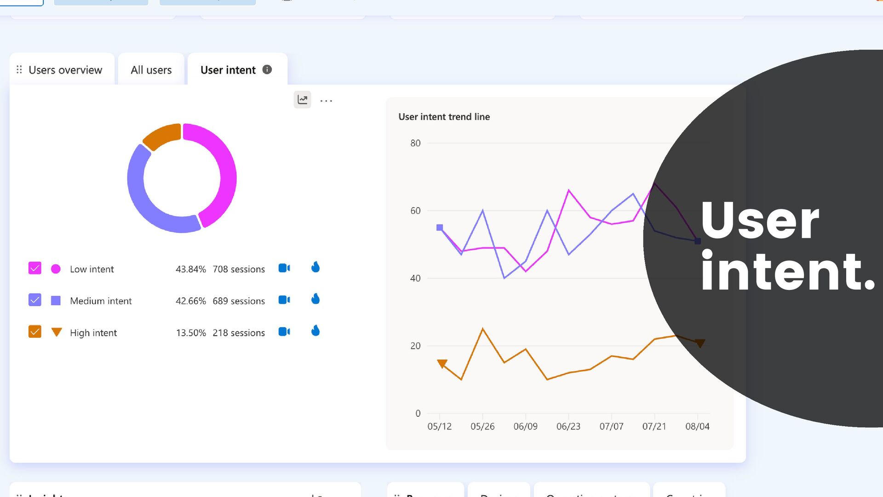Click the pink Low intent legend dot
The image size is (883, 497).
tap(56, 269)
